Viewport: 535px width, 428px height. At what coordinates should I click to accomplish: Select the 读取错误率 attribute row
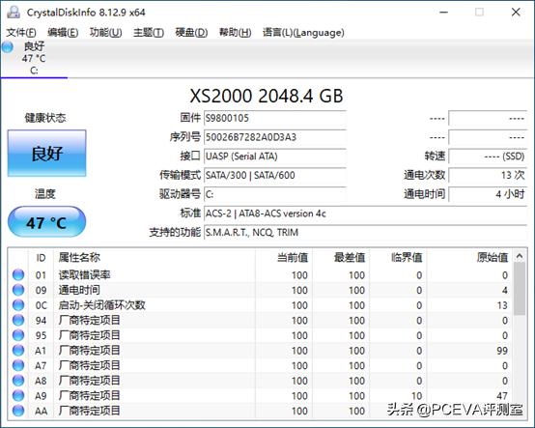click(x=262, y=274)
